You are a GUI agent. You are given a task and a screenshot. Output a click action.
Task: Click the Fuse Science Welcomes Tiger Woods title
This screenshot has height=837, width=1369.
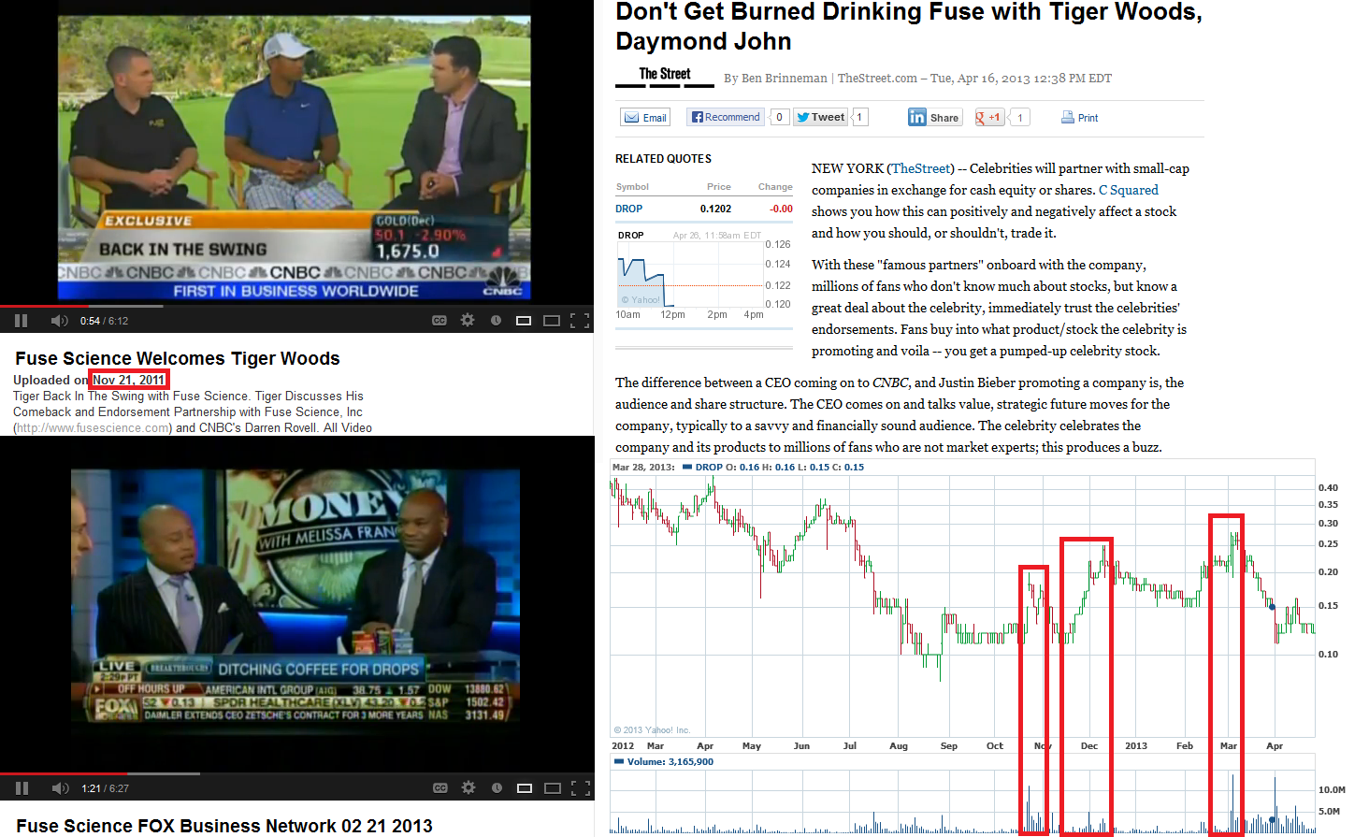[x=178, y=358]
